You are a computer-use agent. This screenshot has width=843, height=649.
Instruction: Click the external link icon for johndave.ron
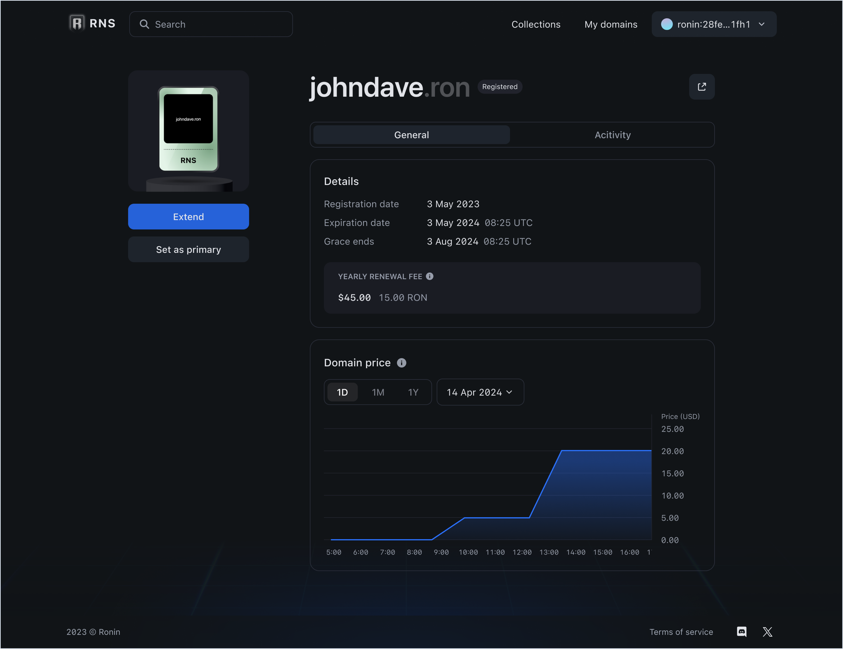coord(702,87)
